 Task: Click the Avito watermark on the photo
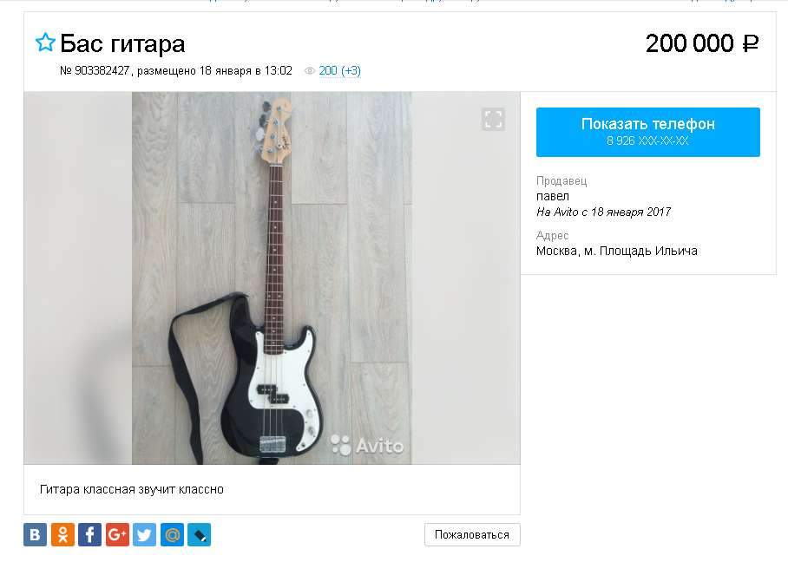(x=367, y=445)
